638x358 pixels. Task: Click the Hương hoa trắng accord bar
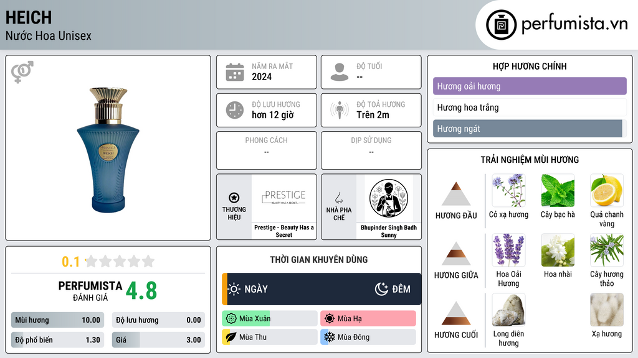[x=530, y=107]
